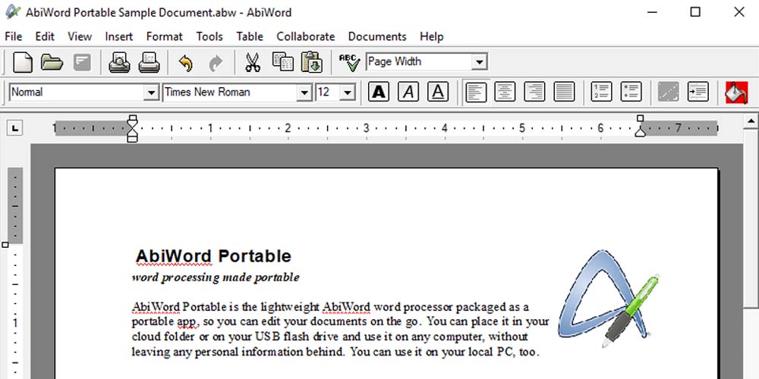The width and height of the screenshot is (759, 379).
Task: Click the heading 'AbiWord Portable'
Action: (213, 256)
